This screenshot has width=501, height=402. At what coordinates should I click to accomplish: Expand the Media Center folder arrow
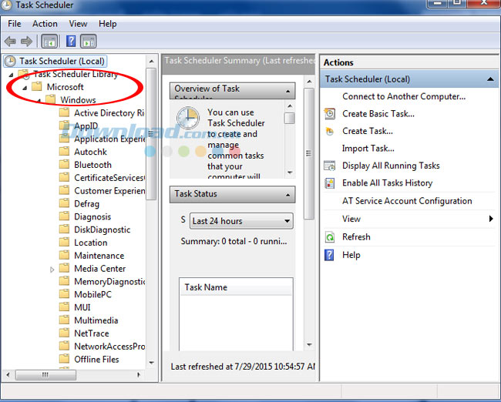point(52,270)
